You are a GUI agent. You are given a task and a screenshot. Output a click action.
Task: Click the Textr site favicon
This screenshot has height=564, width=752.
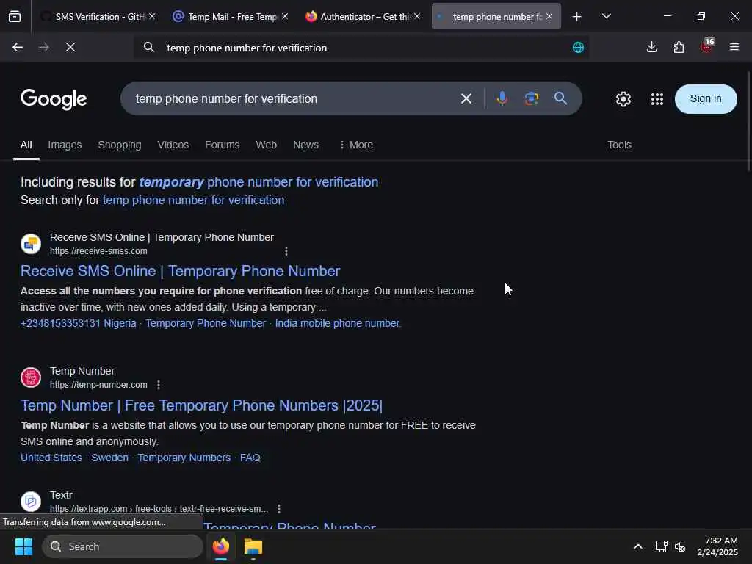31,502
